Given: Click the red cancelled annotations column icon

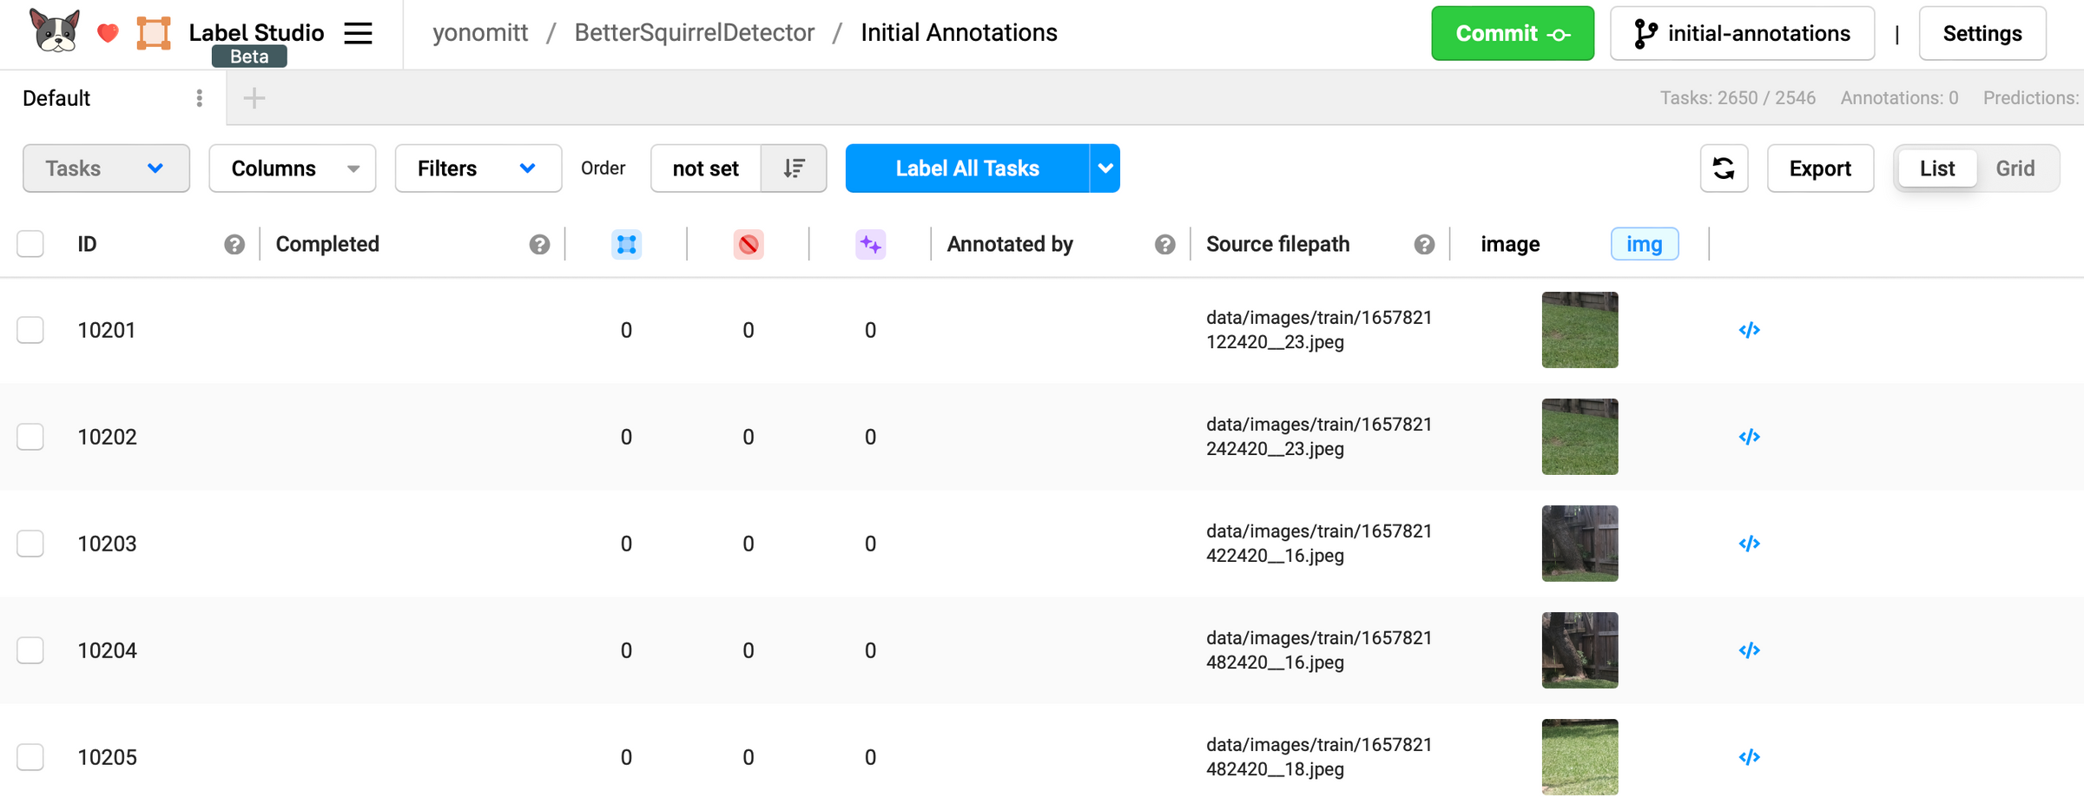Looking at the screenshot, I should coord(749,244).
